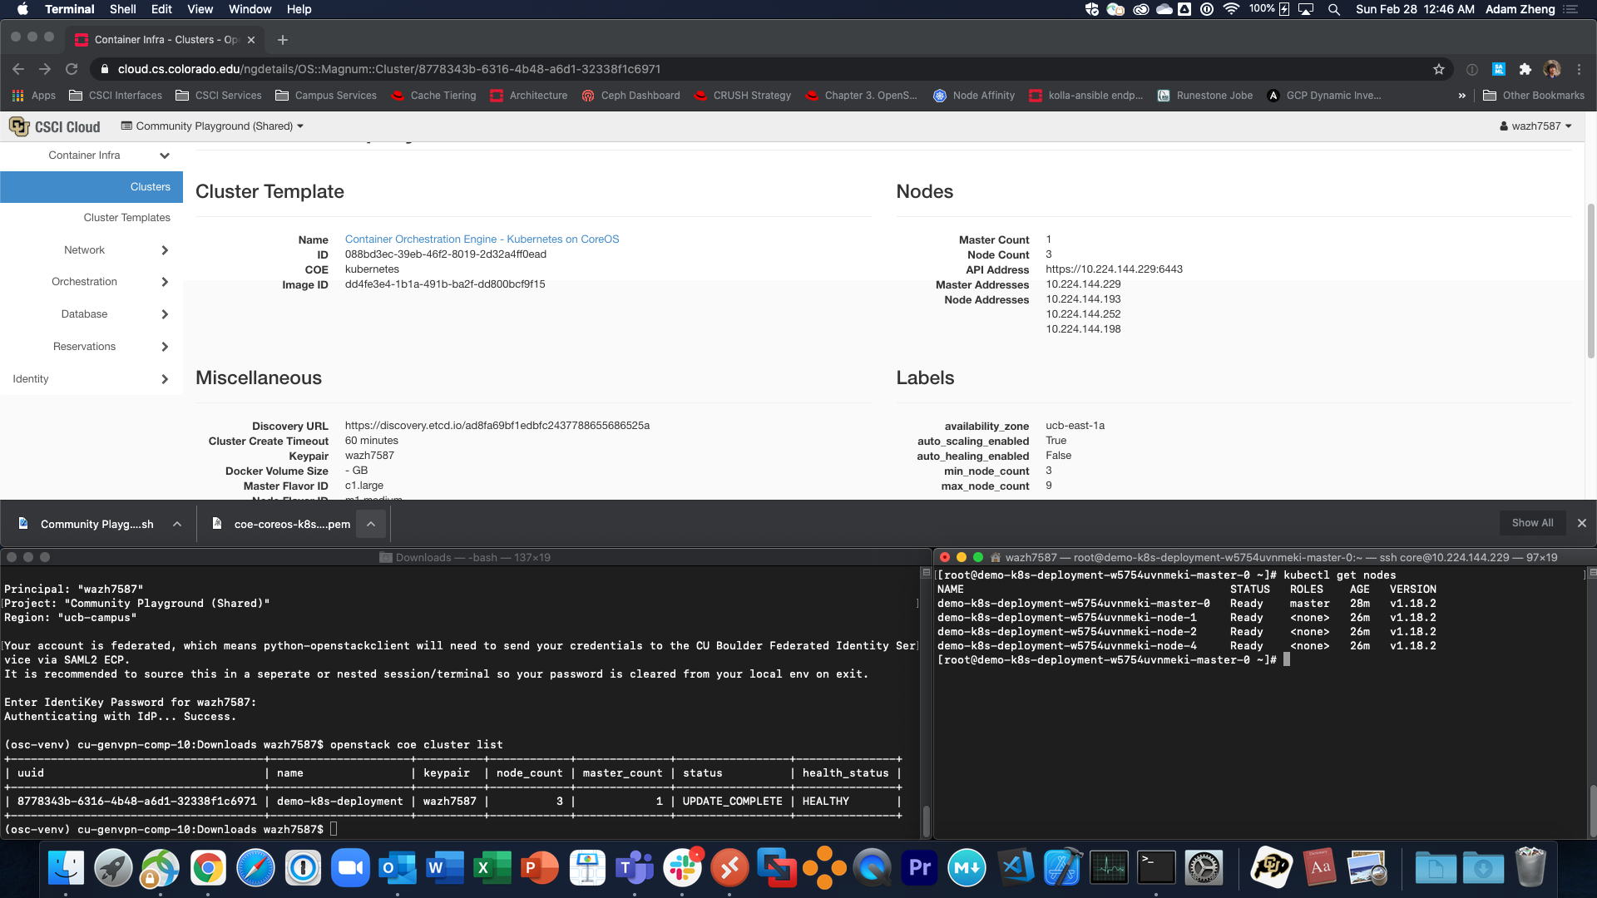Go back in the browser
Image resolution: width=1597 pixels, height=898 pixels.
coord(18,69)
